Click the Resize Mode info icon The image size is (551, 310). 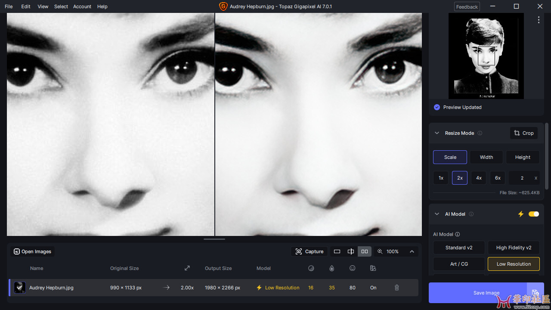(x=480, y=133)
